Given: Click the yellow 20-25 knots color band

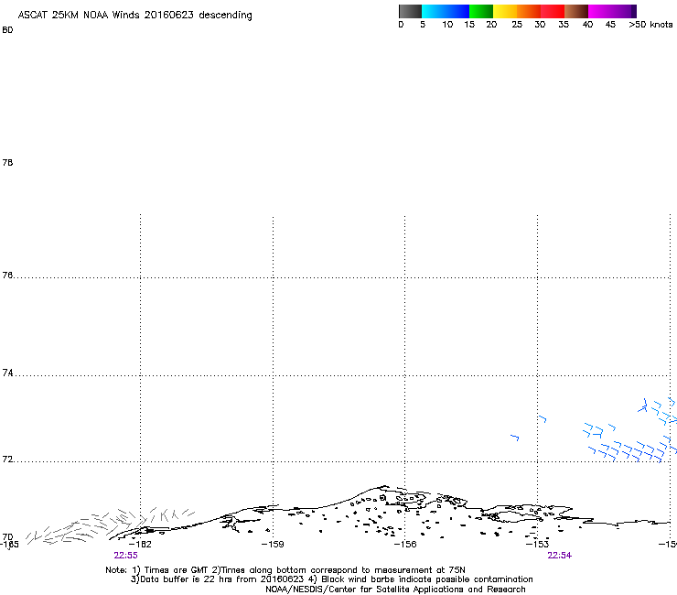Looking at the screenshot, I should pos(505,11).
